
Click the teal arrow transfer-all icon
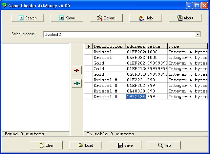coord(77,83)
